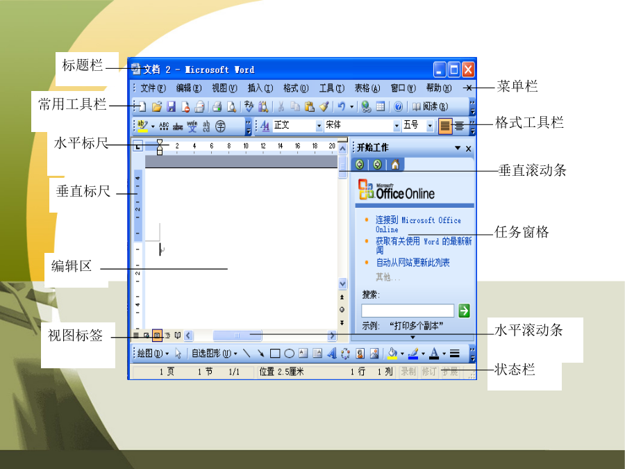This screenshot has height=469, width=625.
Task: Switch to Normal view button
Action: pos(136,336)
